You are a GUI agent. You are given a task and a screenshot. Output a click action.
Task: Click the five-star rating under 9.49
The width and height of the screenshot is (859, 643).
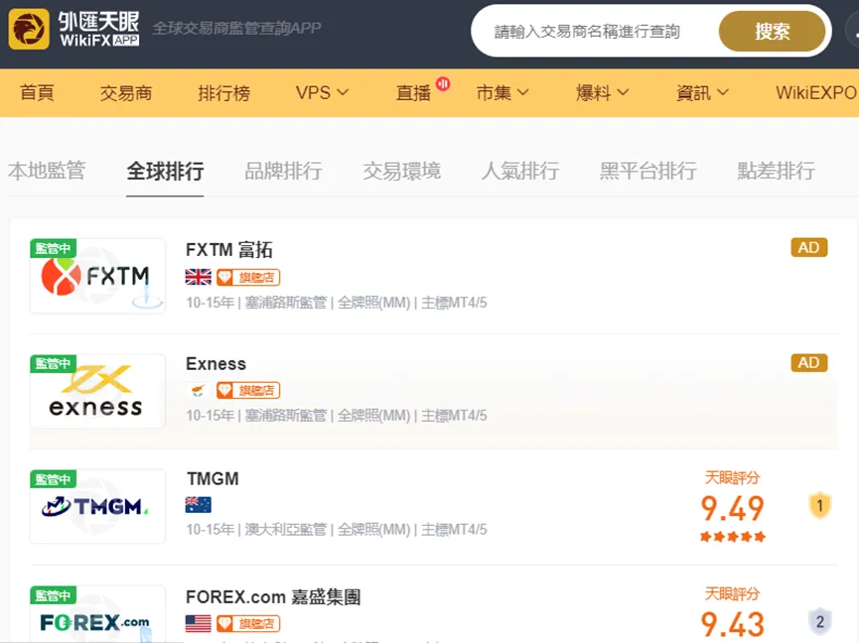[733, 537]
